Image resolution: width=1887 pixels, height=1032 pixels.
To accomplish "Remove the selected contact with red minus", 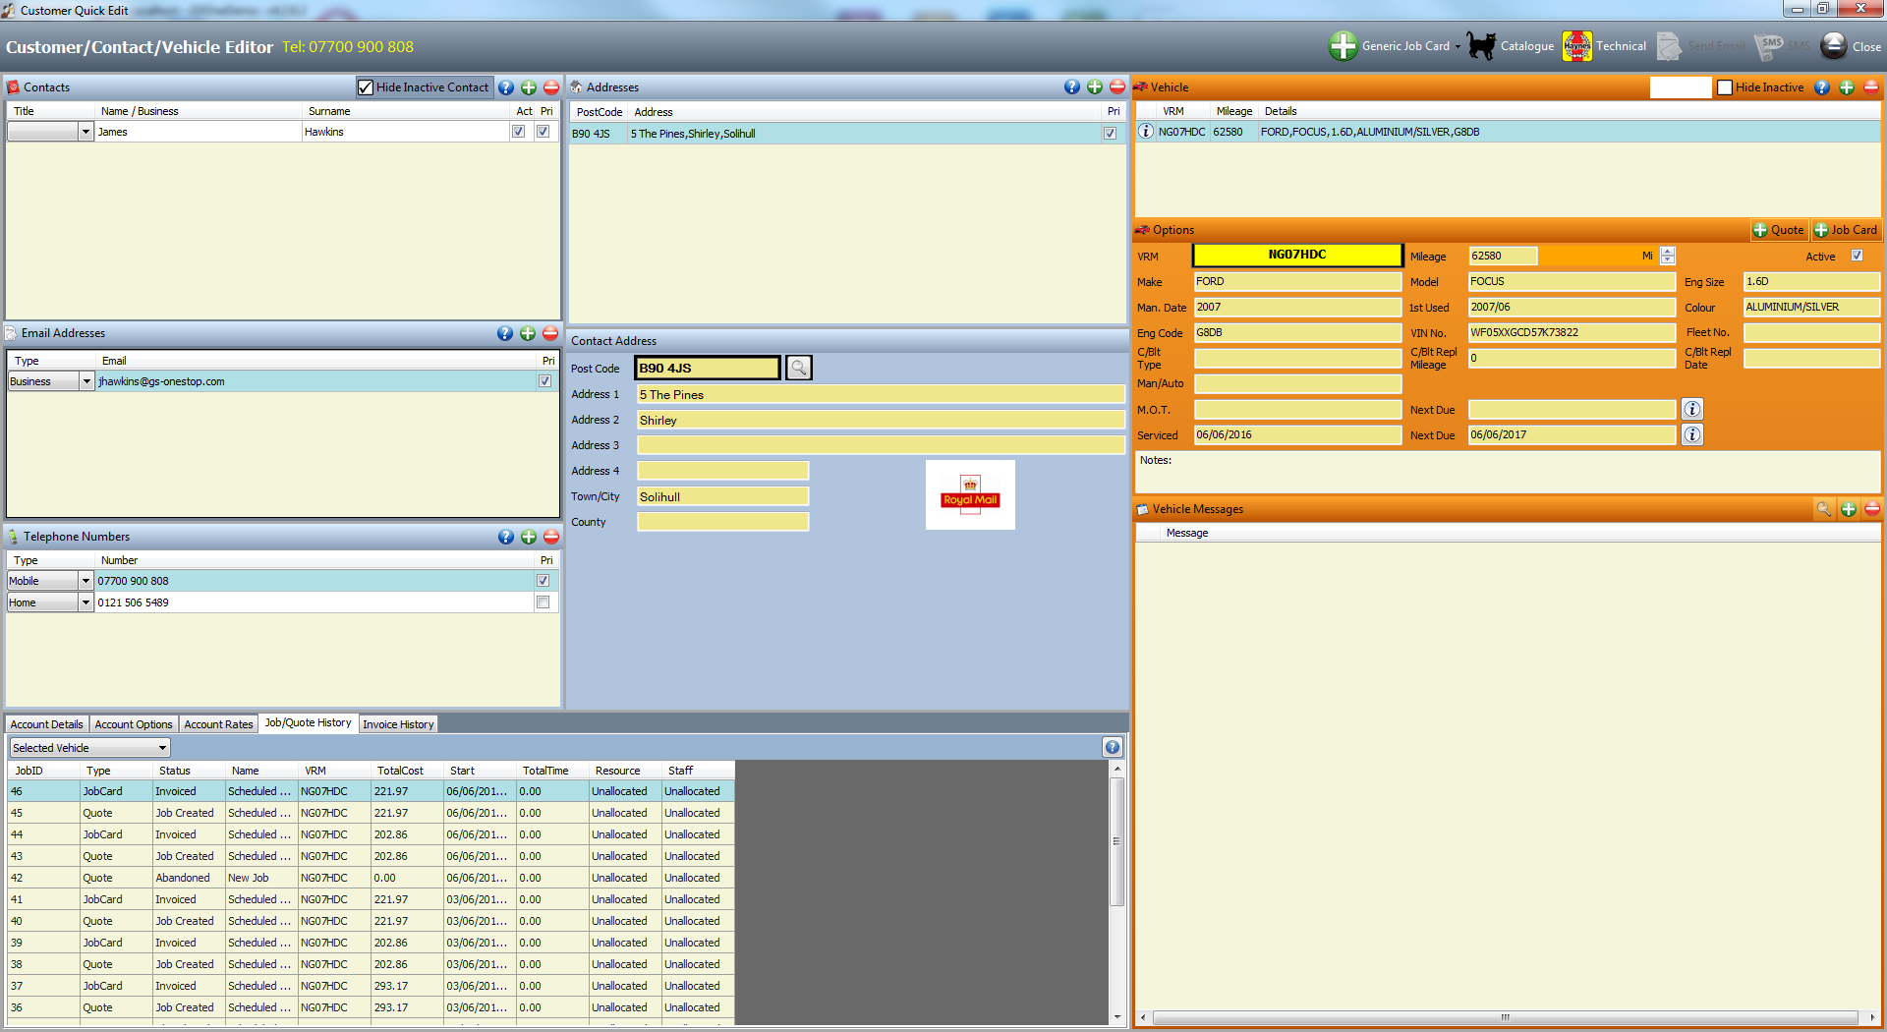I will coord(551,87).
